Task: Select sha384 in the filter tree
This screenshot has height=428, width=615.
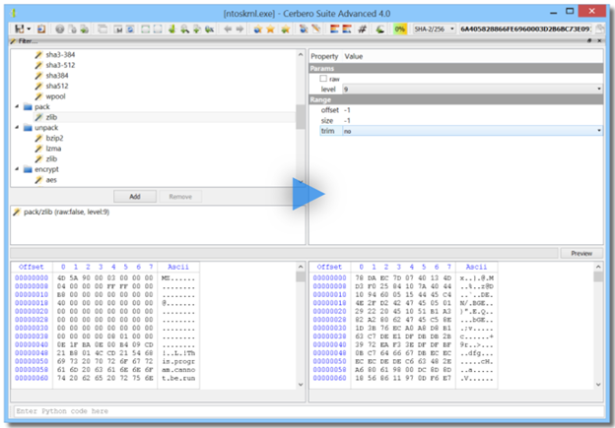Action: pos(57,76)
